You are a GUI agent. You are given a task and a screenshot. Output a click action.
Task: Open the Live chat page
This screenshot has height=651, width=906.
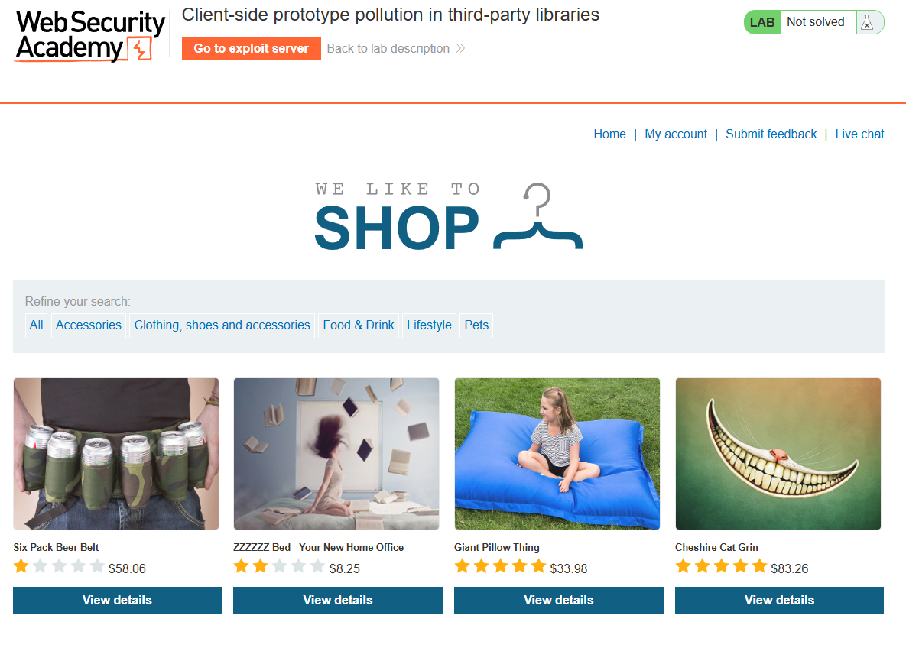tap(859, 134)
